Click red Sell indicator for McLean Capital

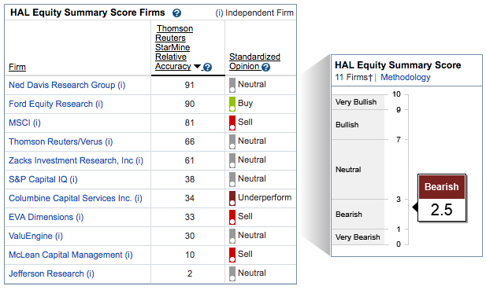pos(232,255)
